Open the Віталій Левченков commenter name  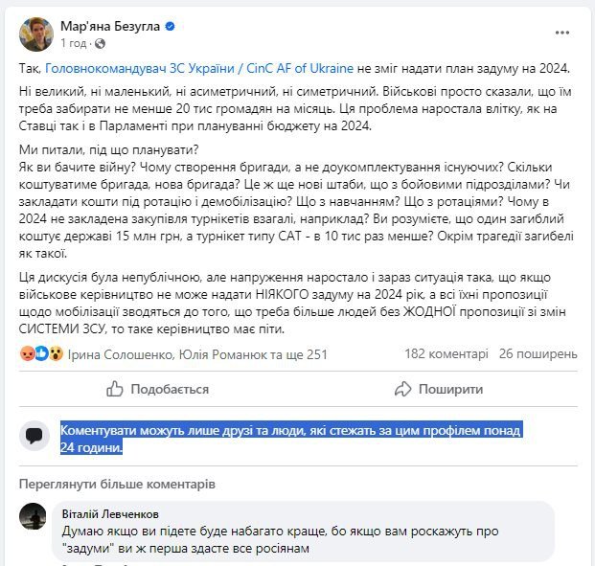tap(110, 514)
